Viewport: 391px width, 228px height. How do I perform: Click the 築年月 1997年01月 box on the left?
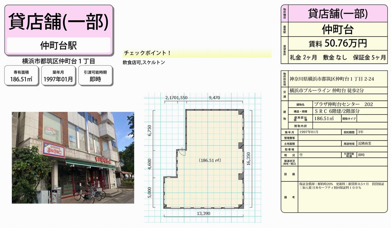[x=59, y=76]
